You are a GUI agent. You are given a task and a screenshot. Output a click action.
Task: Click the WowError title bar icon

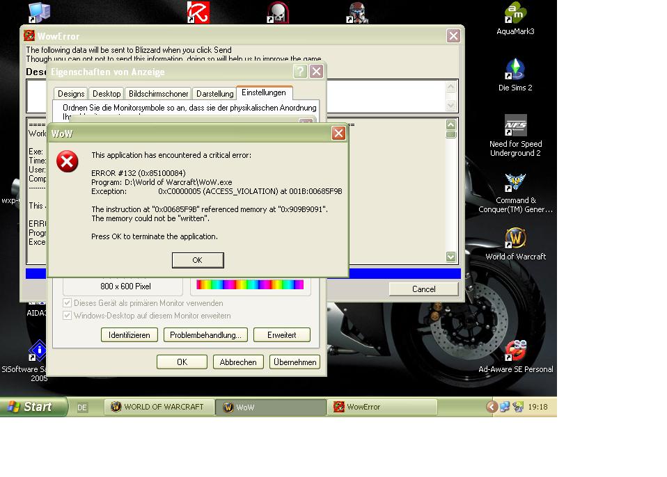click(29, 35)
